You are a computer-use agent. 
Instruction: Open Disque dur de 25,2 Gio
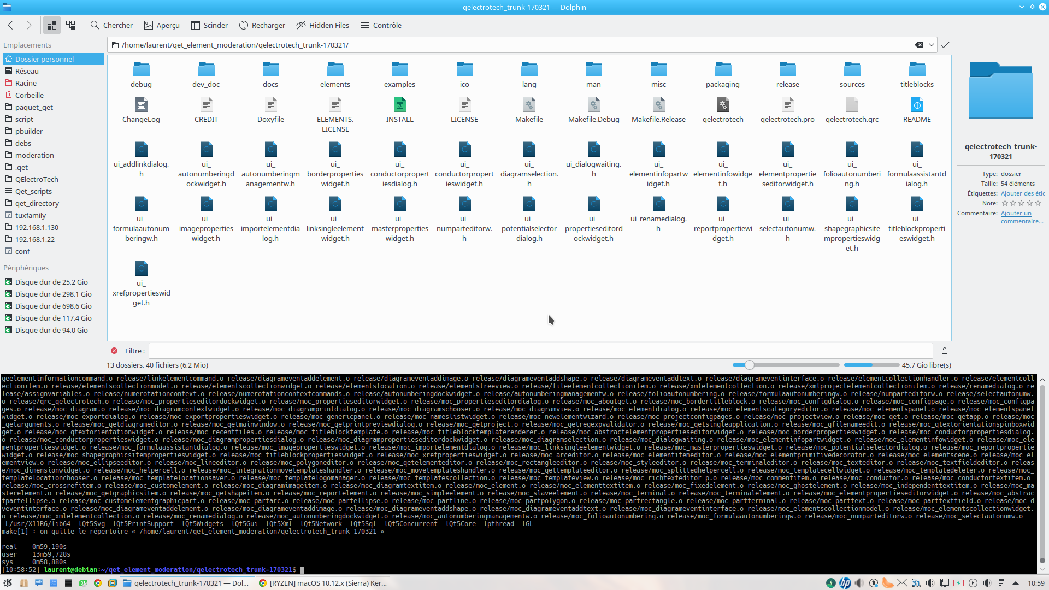click(x=53, y=282)
